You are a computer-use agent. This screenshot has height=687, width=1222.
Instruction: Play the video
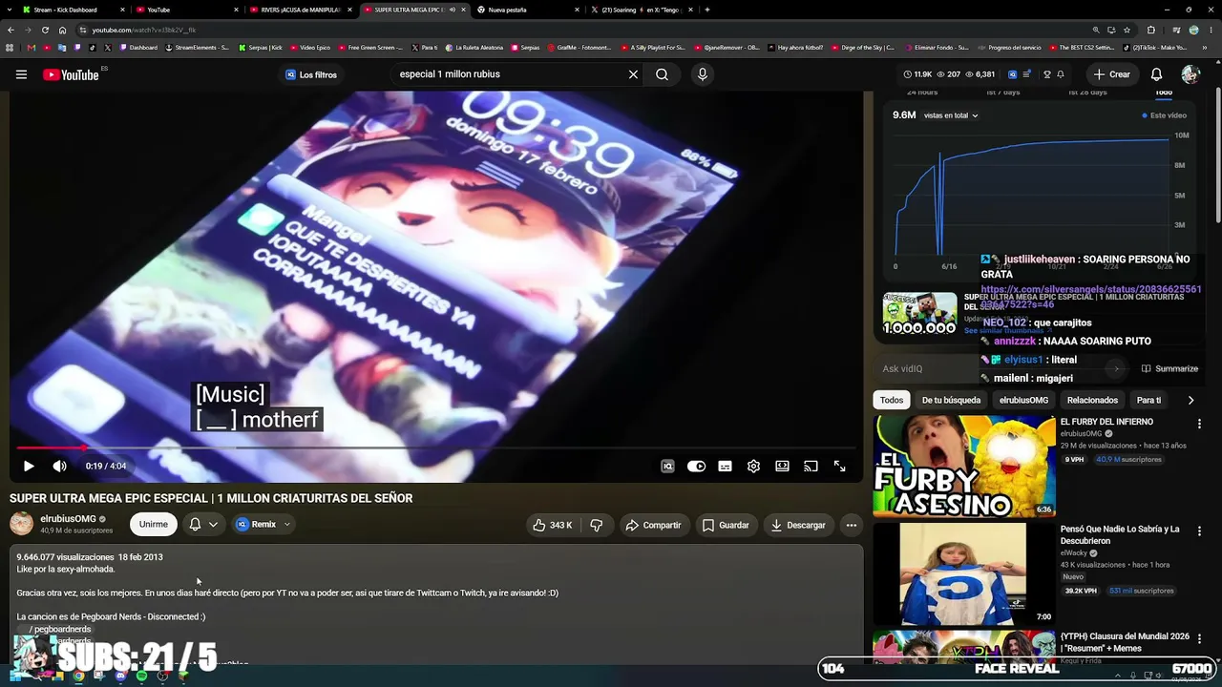tap(29, 466)
